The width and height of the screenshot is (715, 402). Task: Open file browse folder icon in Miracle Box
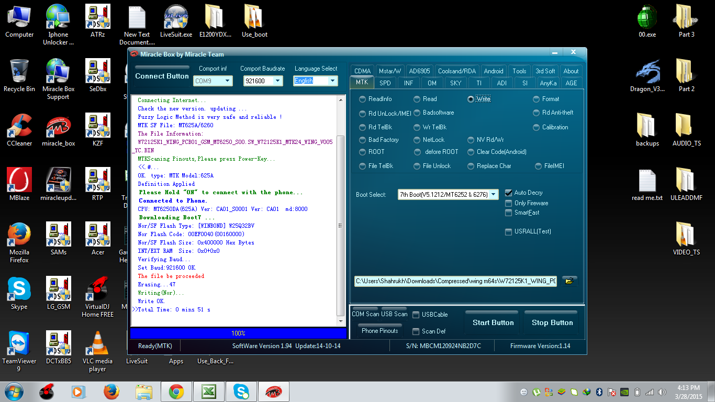tap(569, 281)
